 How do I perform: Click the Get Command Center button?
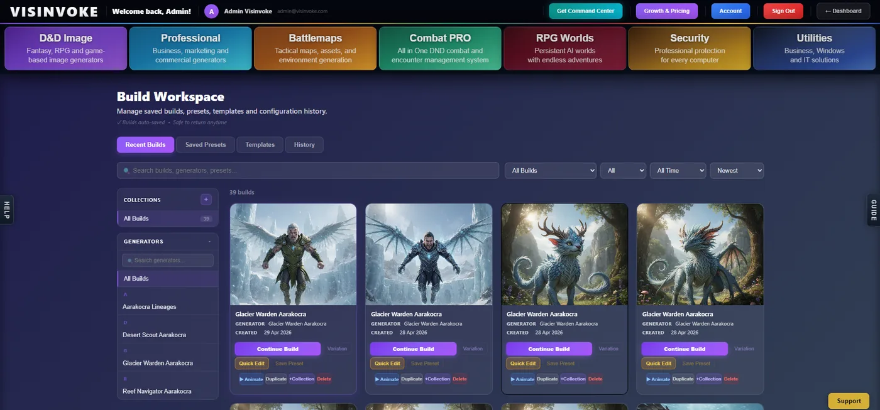click(586, 11)
